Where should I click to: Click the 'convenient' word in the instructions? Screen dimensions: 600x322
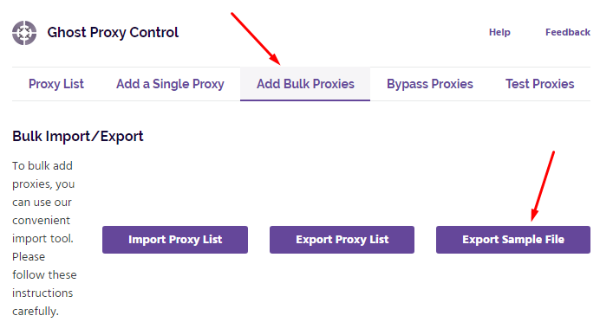tap(41, 221)
